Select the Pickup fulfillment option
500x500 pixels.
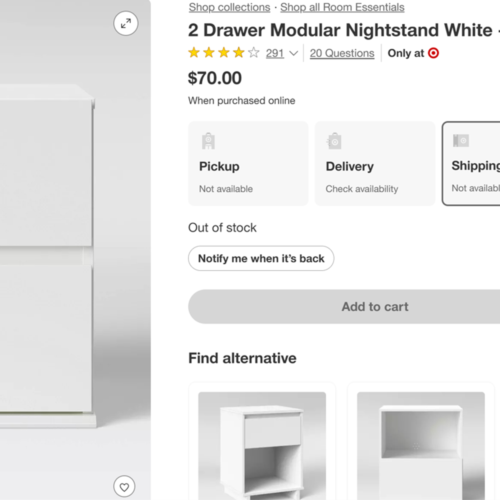pyautogui.click(x=248, y=163)
